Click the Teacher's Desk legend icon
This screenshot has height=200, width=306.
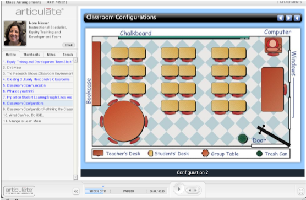[98, 153]
